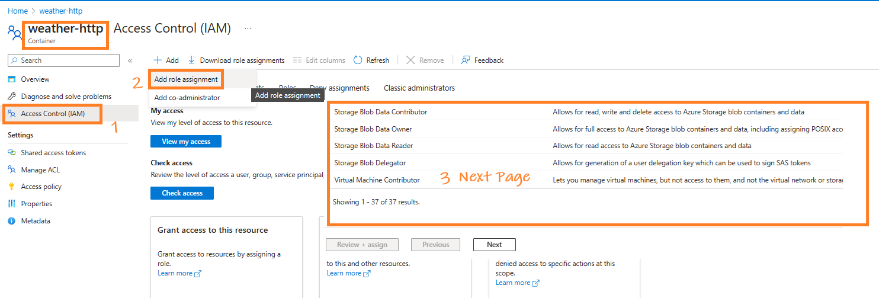This screenshot has width=879, height=298.
Task: Click the Overview icon in sidebar
Action: point(12,79)
